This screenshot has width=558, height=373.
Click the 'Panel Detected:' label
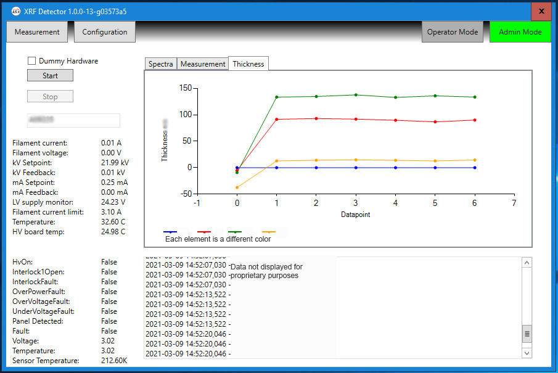click(38, 321)
